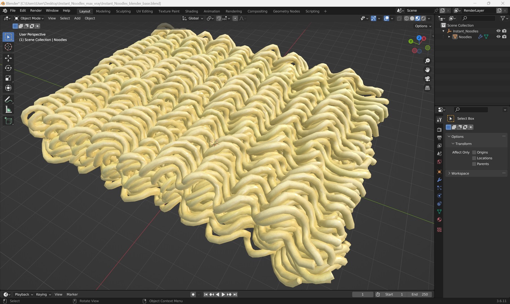
Task: Select the Add Cube tool
Action: (x=8, y=121)
